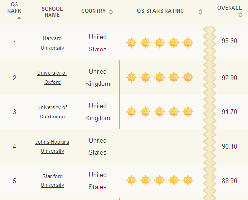Select Johns Hopkins overall score 90.10
Image resolution: width=248 pixels, height=200 pixels.
[230, 146]
